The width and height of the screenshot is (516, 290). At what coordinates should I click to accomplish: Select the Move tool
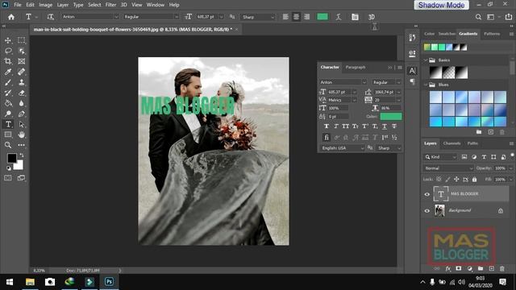pyautogui.click(x=8, y=40)
